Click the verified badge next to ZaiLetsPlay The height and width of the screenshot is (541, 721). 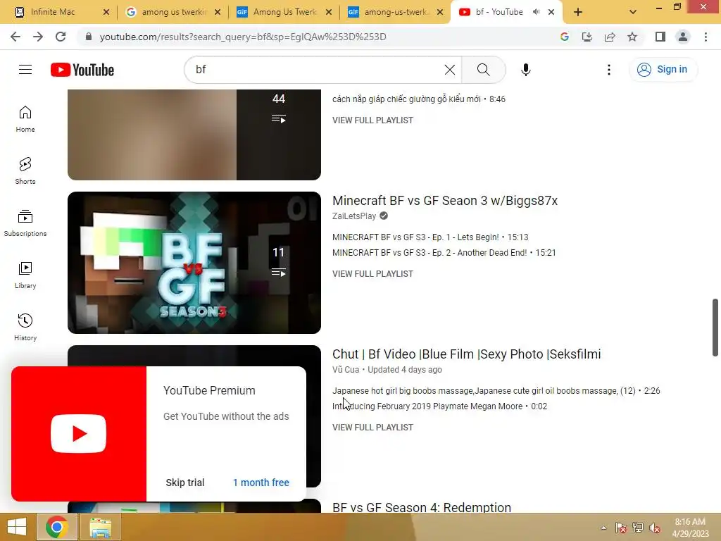(x=384, y=216)
